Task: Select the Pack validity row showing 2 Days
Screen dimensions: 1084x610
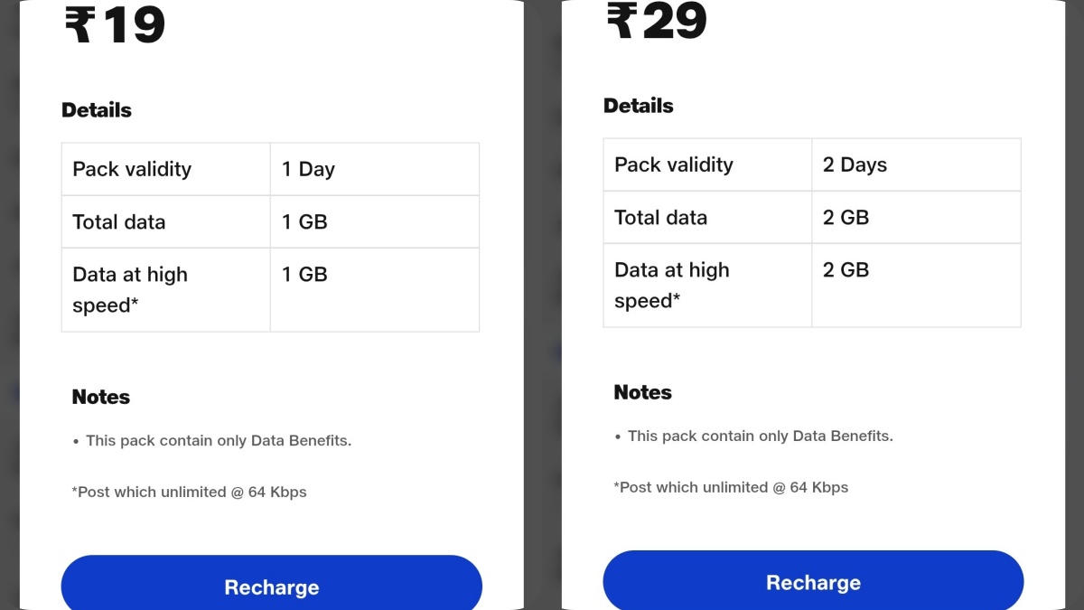Action: pos(811,164)
